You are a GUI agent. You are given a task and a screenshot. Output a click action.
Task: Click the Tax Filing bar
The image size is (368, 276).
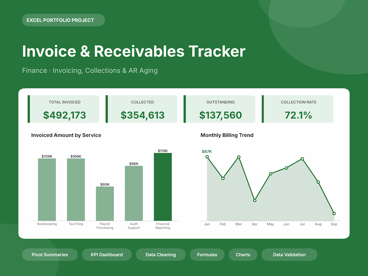(x=76, y=190)
